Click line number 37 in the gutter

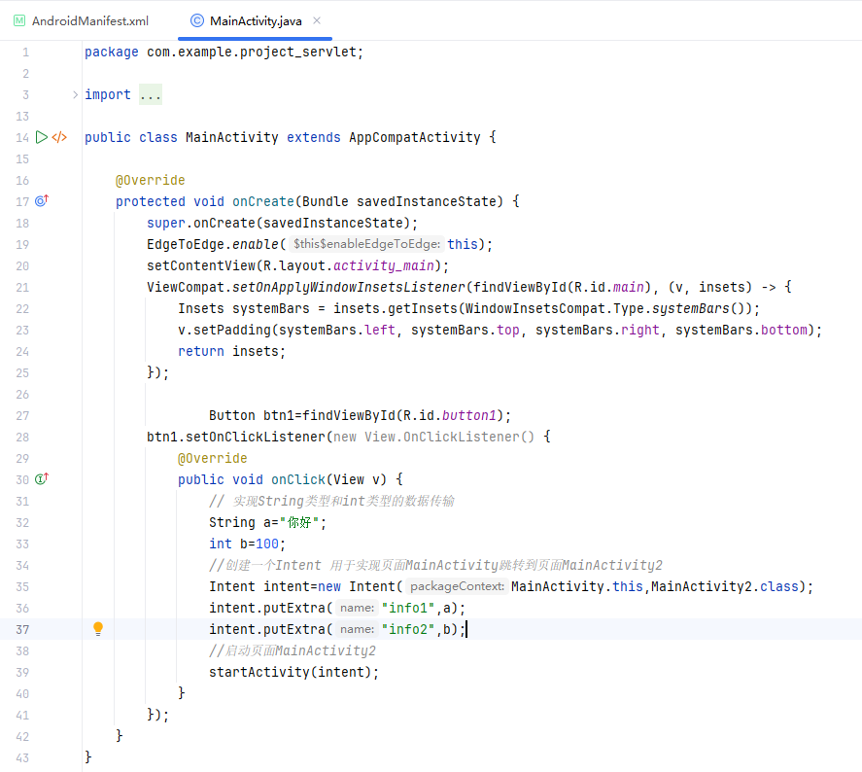click(x=22, y=630)
